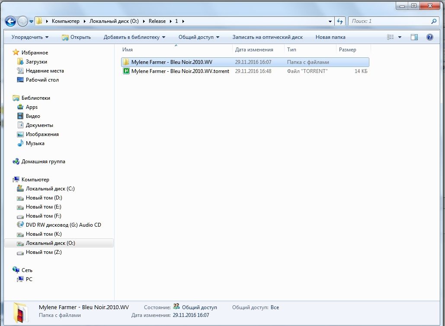Open "Новый том (Z:)" drive
The height and width of the screenshot is (326, 445).
click(x=43, y=252)
